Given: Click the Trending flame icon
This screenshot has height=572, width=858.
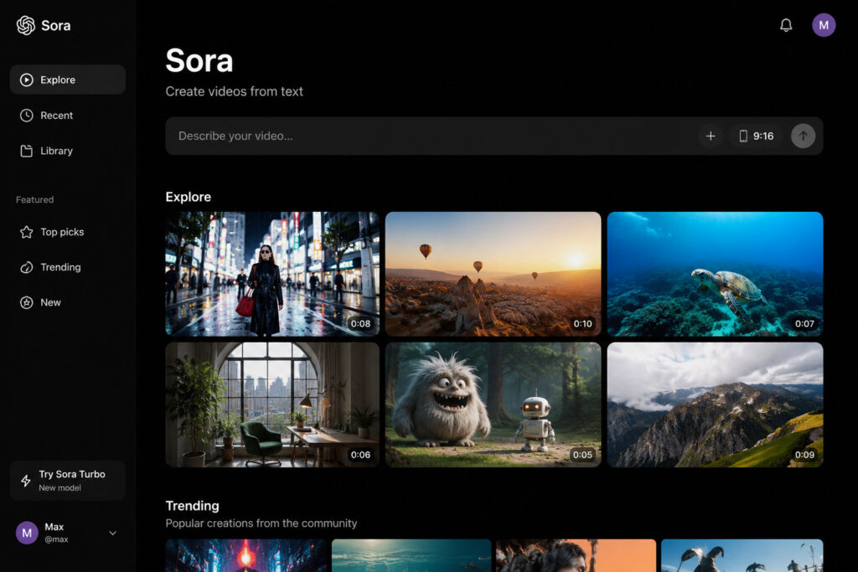Looking at the screenshot, I should click(x=26, y=267).
